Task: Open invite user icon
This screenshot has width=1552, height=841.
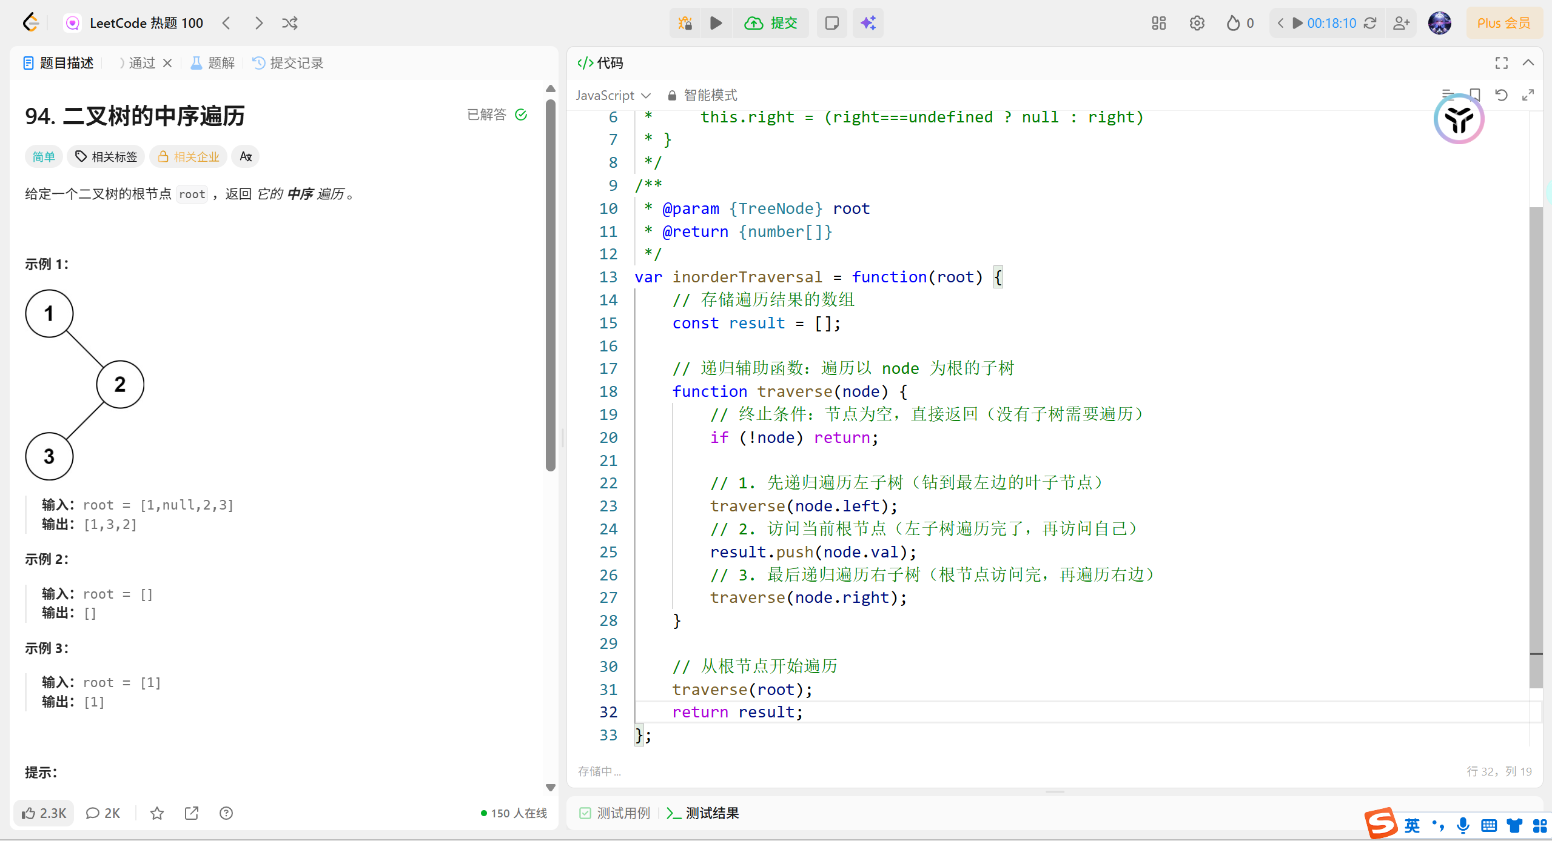Action: (1402, 23)
